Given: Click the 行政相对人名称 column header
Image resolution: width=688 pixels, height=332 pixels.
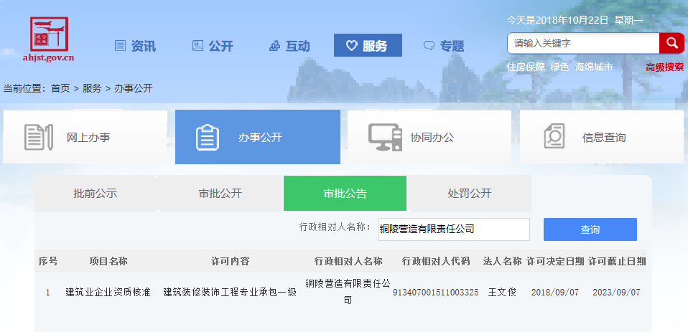Looking at the screenshot, I should pos(348,262).
